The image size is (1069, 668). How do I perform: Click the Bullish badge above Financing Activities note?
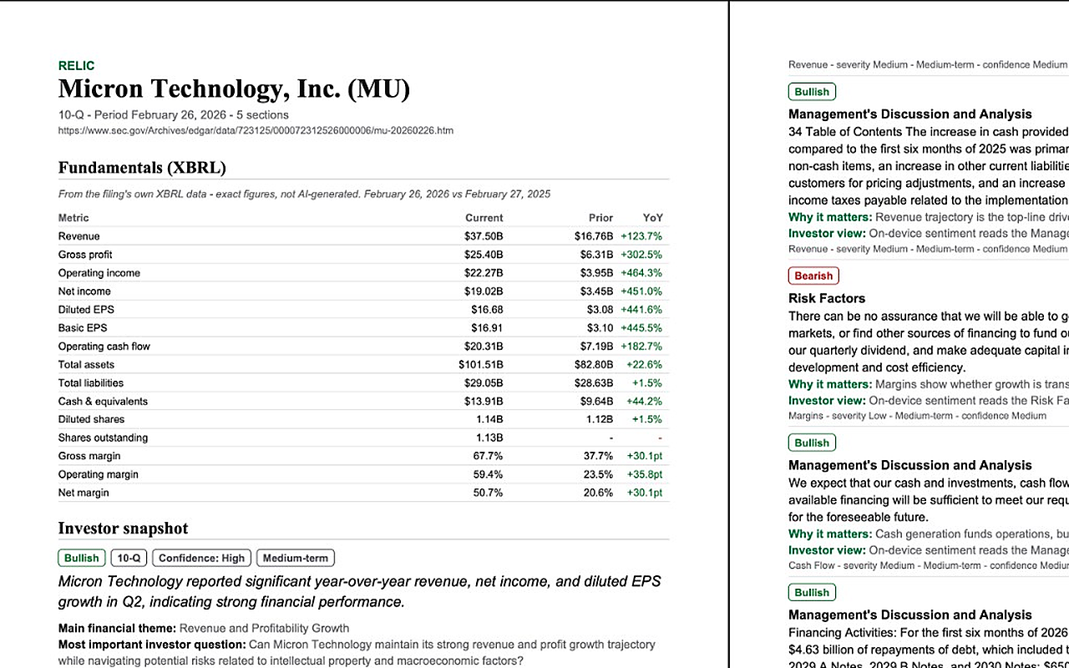pyautogui.click(x=812, y=592)
